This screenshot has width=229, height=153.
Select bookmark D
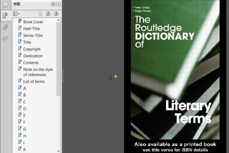click(25, 109)
